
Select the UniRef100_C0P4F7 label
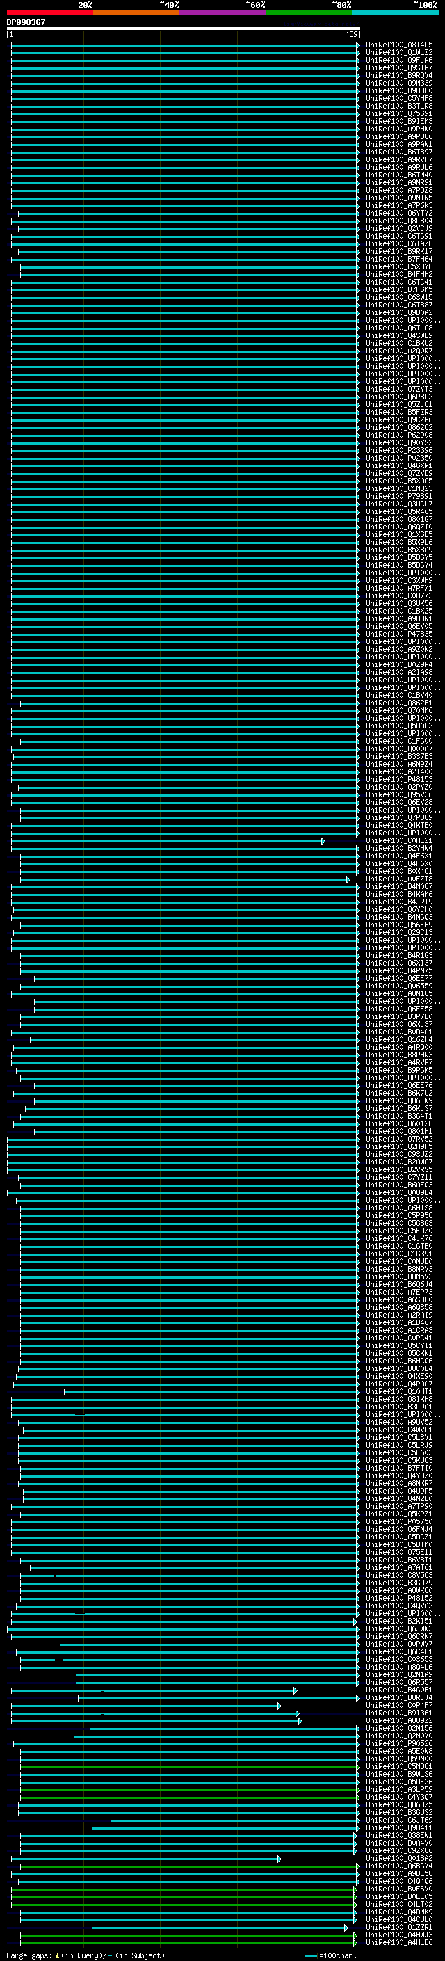pos(398,1705)
